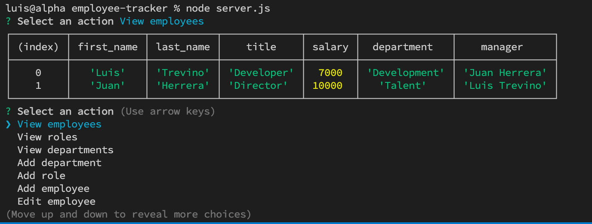
Task: Click the answered View employees text in first prompt
Action: pos(162,21)
